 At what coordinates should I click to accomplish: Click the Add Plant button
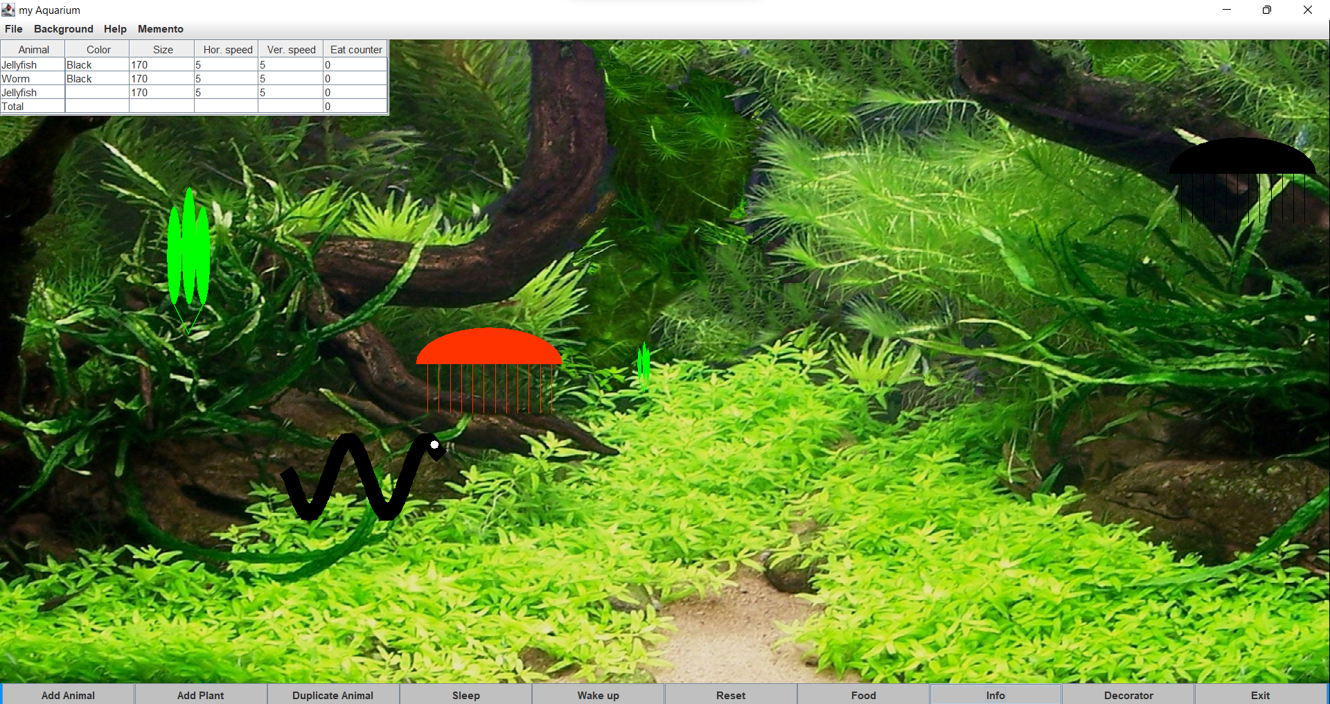(x=200, y=695)
